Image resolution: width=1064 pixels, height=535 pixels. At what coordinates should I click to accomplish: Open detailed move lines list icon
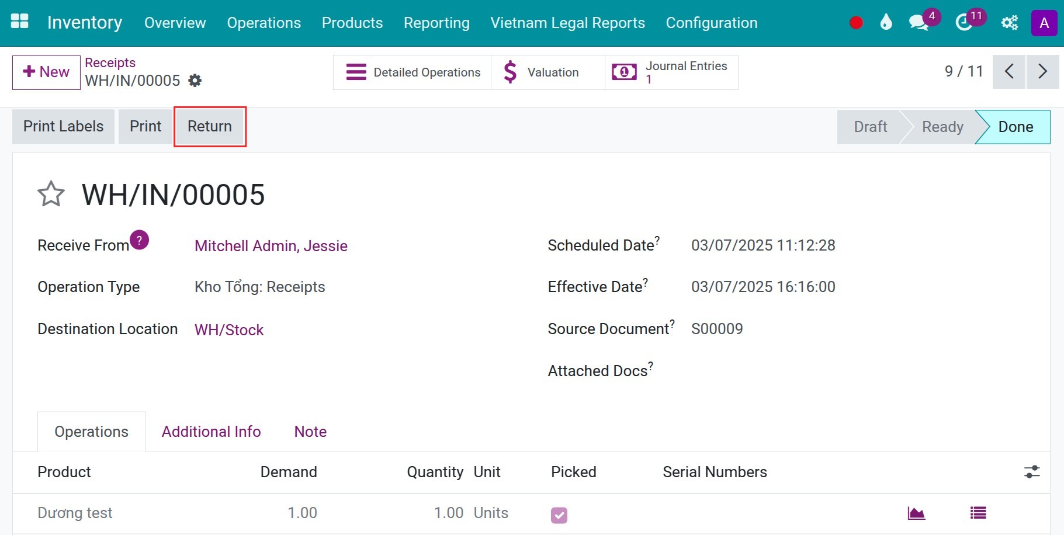click(x=978, y=513)
